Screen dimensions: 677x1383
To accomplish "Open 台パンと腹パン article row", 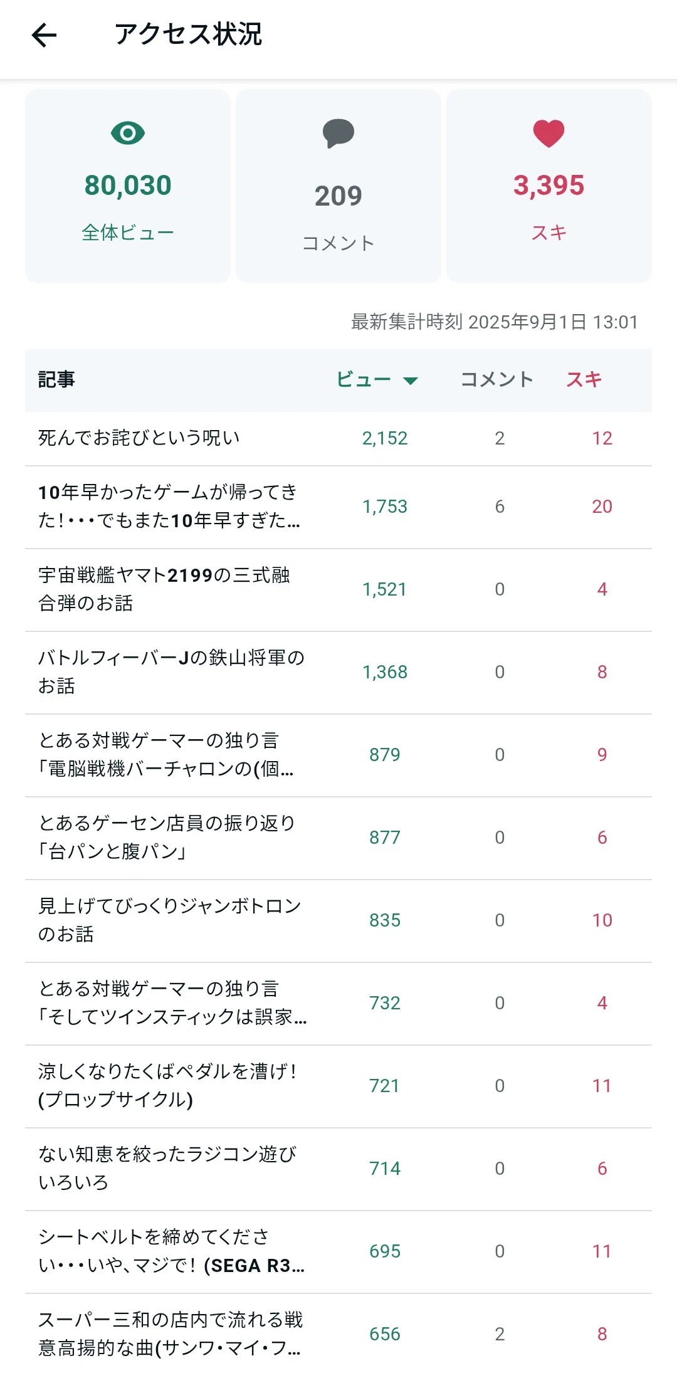I will pyautogui.click(x=338, y=838).
